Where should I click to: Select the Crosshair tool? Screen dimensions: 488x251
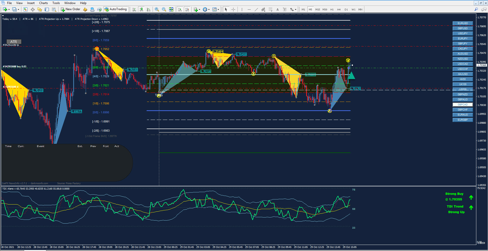pos(233,9)
